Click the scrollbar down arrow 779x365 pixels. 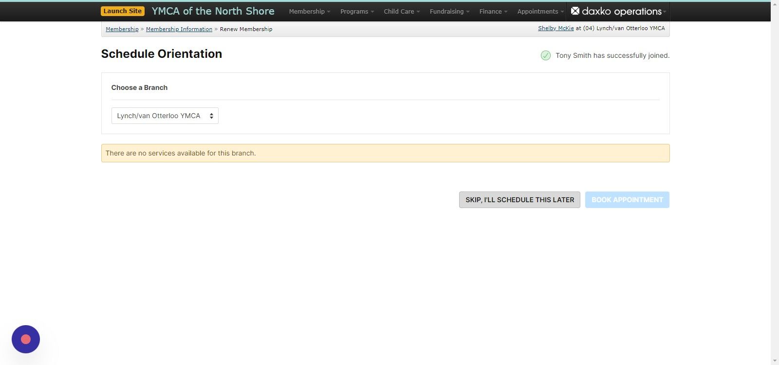click(775, 361)
